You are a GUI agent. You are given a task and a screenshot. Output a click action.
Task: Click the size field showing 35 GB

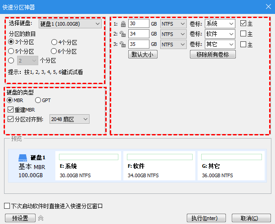[x=139, y=44]
